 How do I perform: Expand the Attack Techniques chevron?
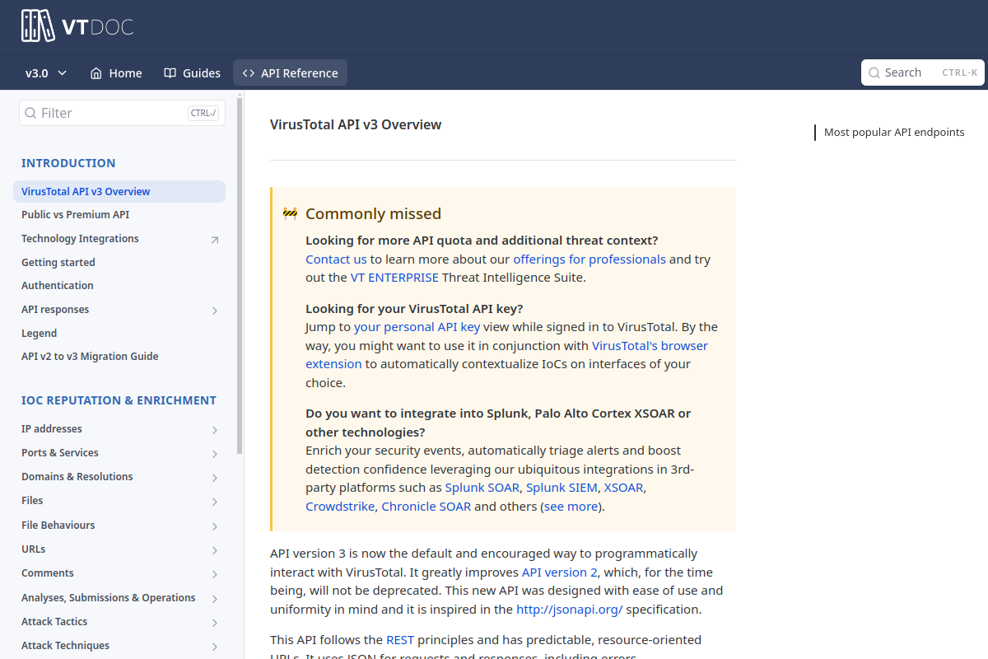tap(215, 647)
